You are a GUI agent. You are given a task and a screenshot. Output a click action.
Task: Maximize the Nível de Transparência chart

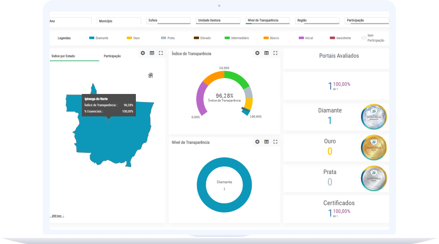click(275, 142)
